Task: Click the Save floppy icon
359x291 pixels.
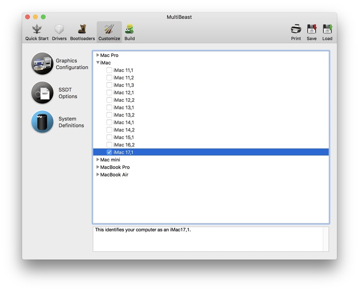Action: pyautogui.click(x=311, y=29)
